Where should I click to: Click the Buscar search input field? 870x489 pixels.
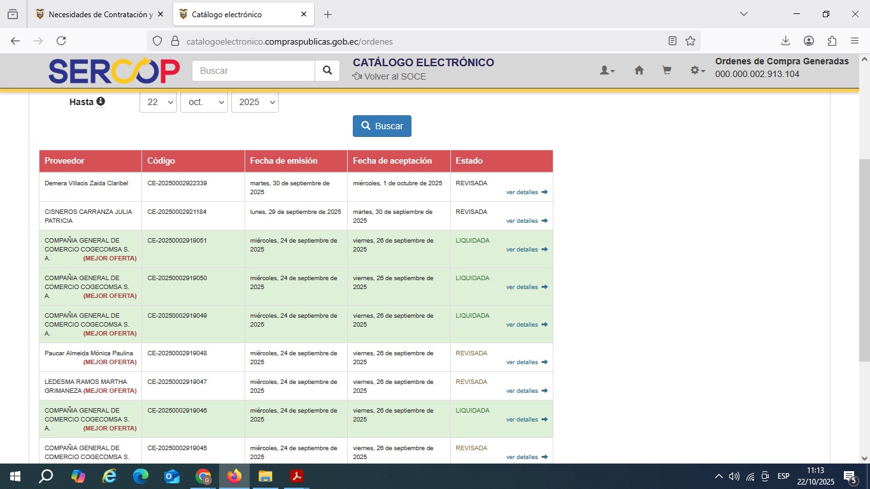tap(253, 71)
